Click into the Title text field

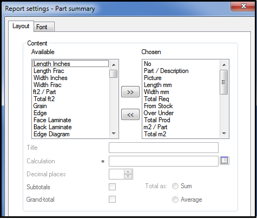tap(163, 148)
